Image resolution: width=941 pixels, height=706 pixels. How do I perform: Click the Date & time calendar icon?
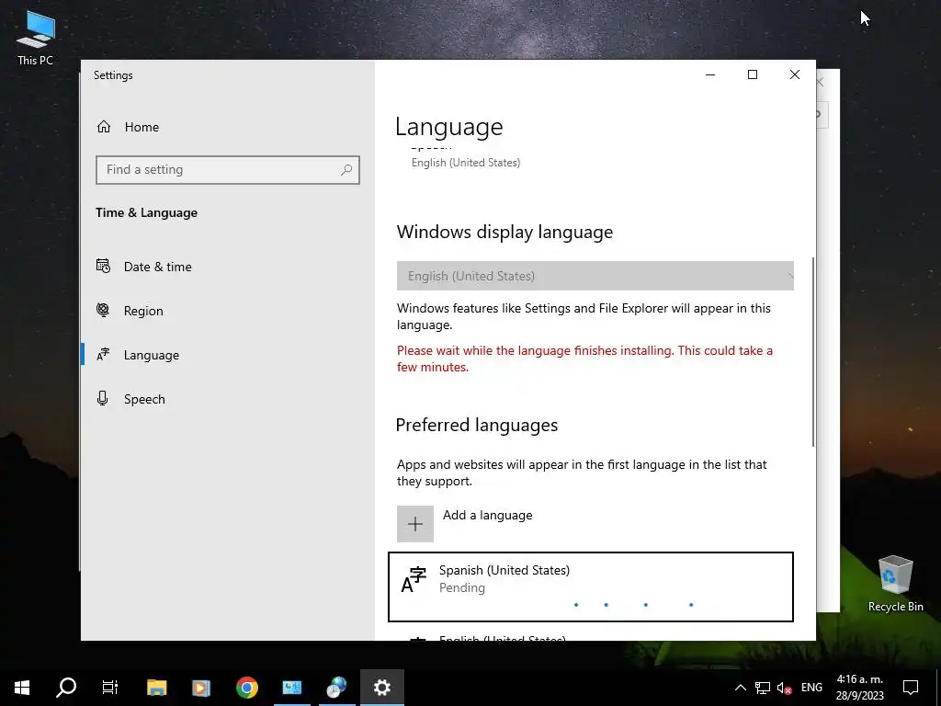tap(103, 266)
